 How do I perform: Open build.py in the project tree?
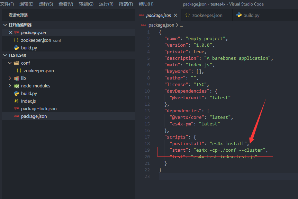coord(69,93)
